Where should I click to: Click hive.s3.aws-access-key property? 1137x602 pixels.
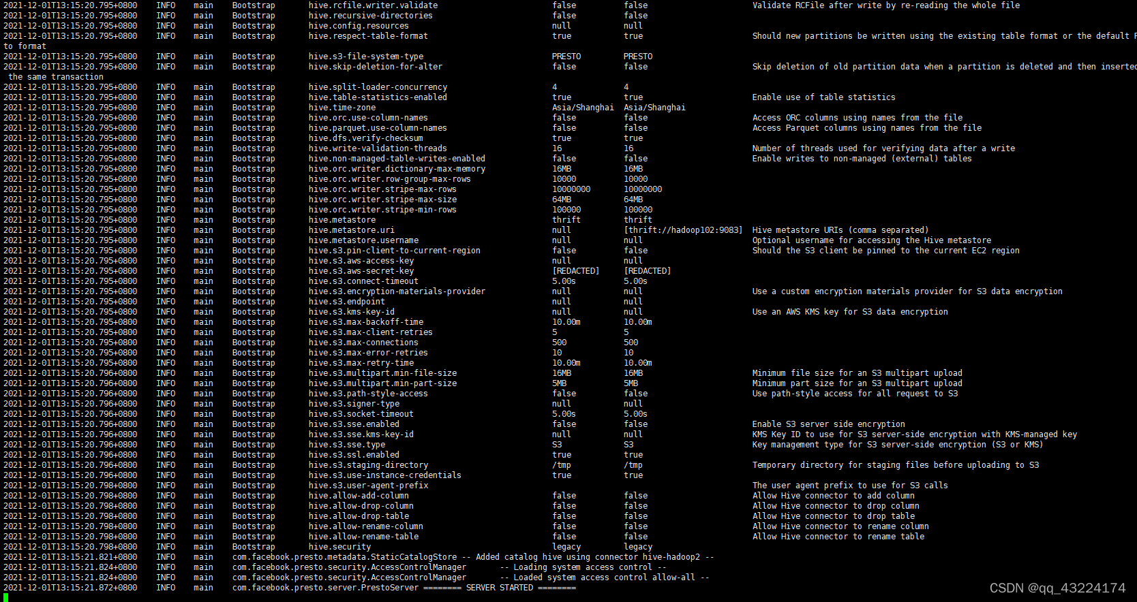[x=361, y=261]
